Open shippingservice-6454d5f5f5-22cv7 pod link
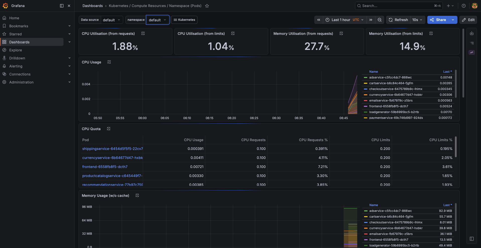The image size is (481, 248). 112,149
